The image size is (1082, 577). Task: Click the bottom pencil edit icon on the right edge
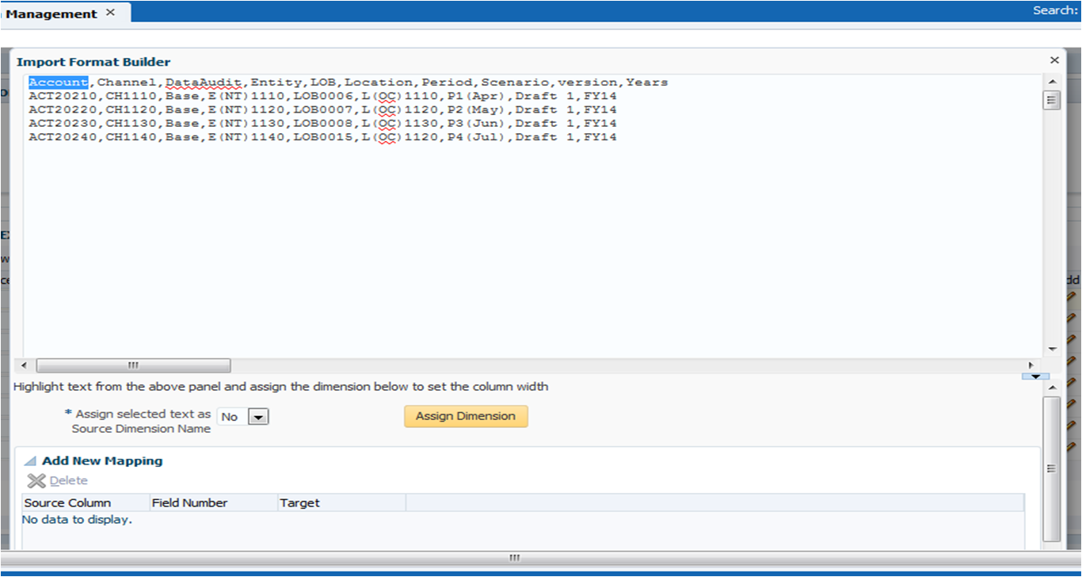(x=1072, y=336)
